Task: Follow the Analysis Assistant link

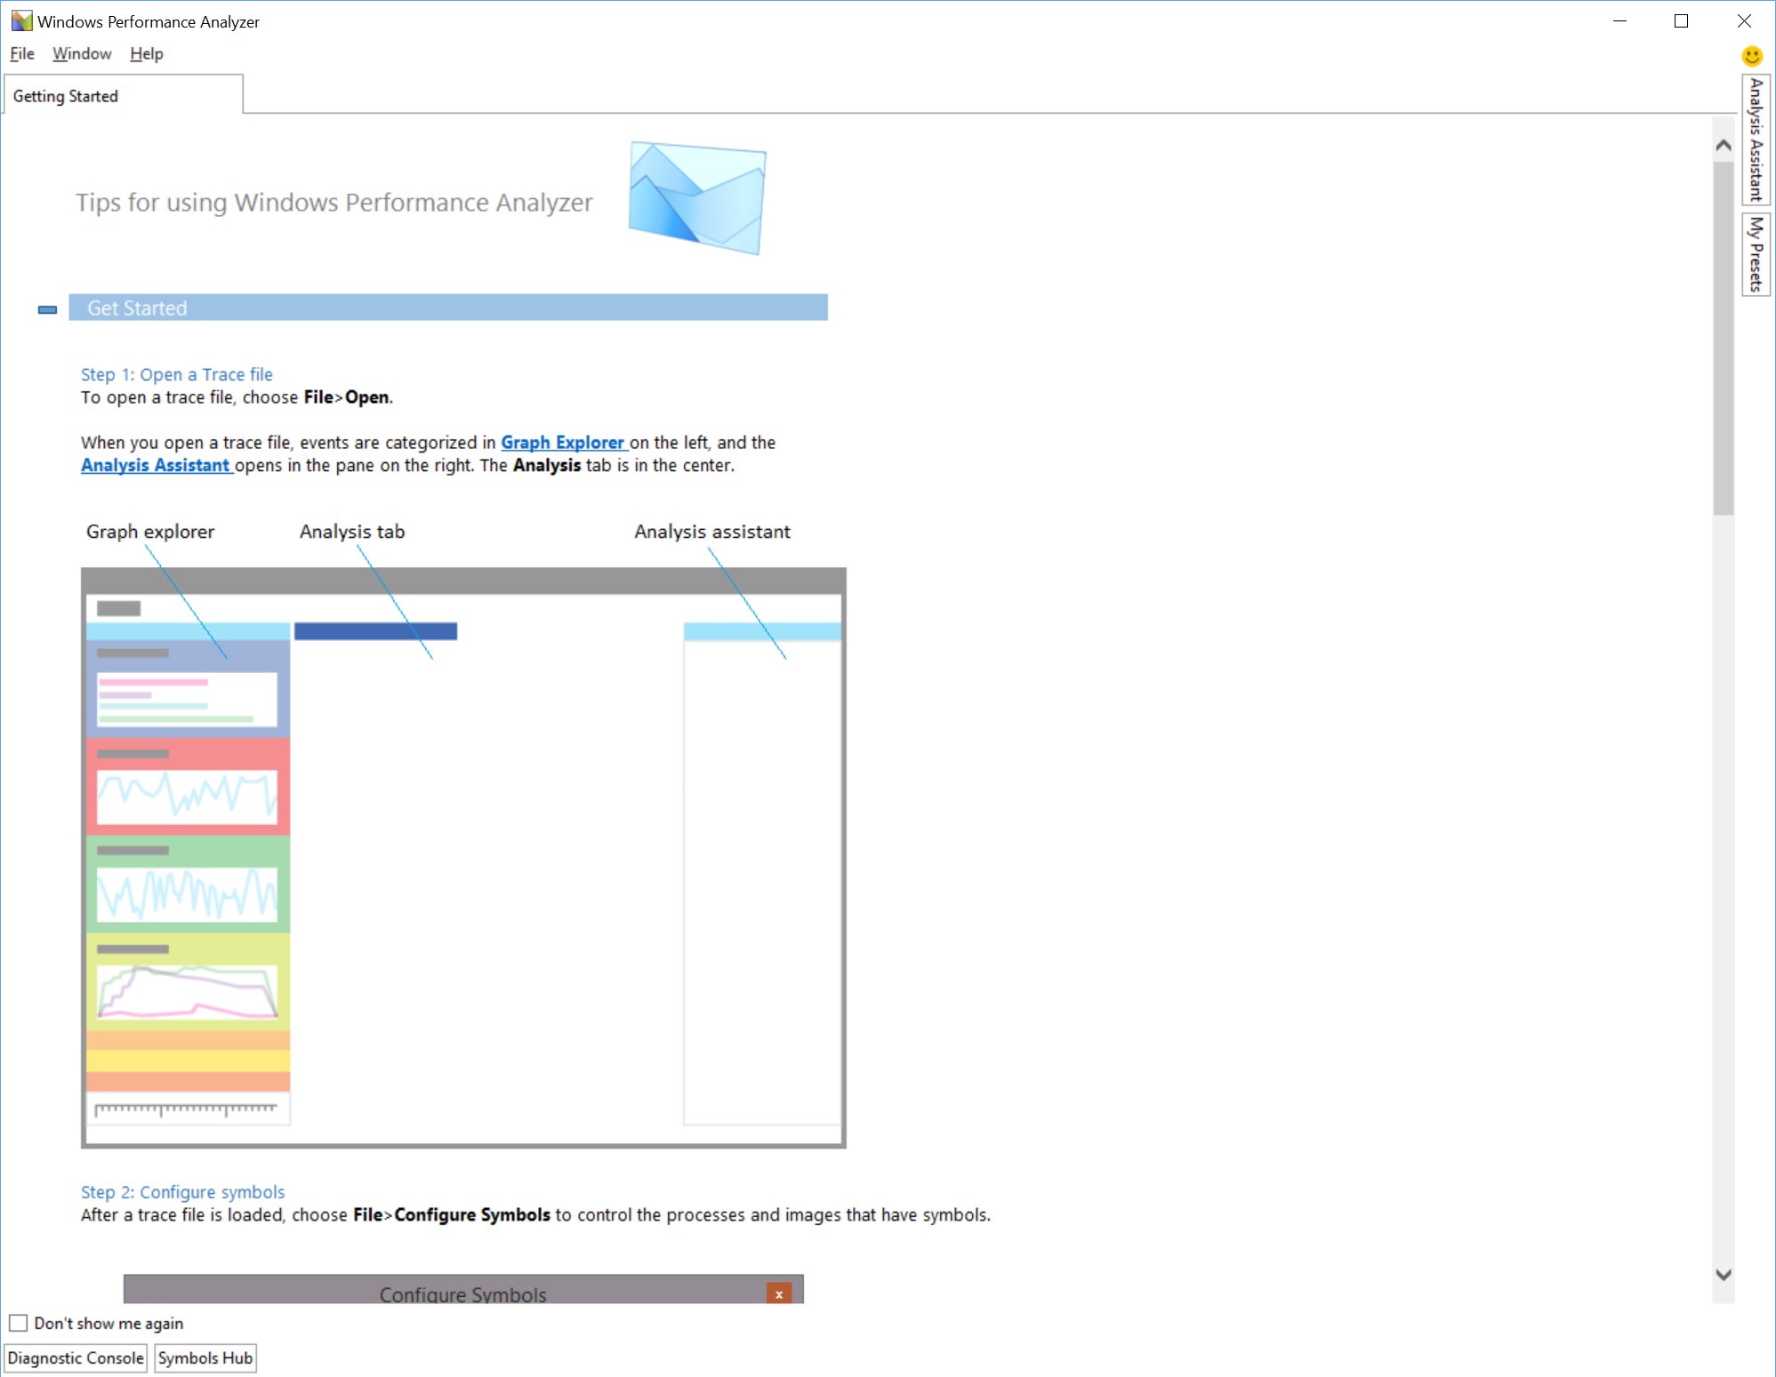Action: (156, 464)
